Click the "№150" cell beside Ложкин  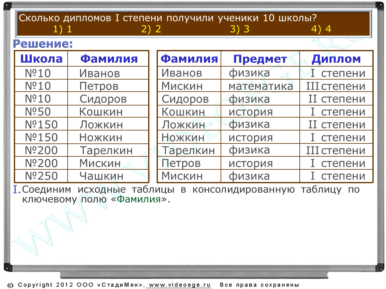41,125
